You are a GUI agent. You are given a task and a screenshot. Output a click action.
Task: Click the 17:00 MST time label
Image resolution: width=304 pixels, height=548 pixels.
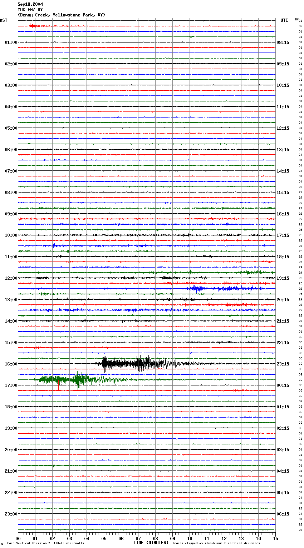click(x=11, y=385)
